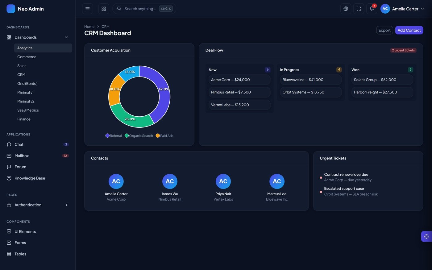This screenshot has width=432, height=270.
Task: Go to SaaS Metrics dashboard
Action: pos(43,110)
